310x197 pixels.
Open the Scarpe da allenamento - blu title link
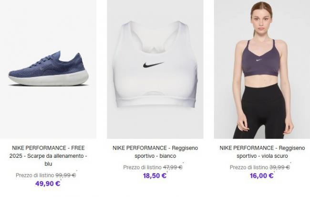[x=48, y=156]
